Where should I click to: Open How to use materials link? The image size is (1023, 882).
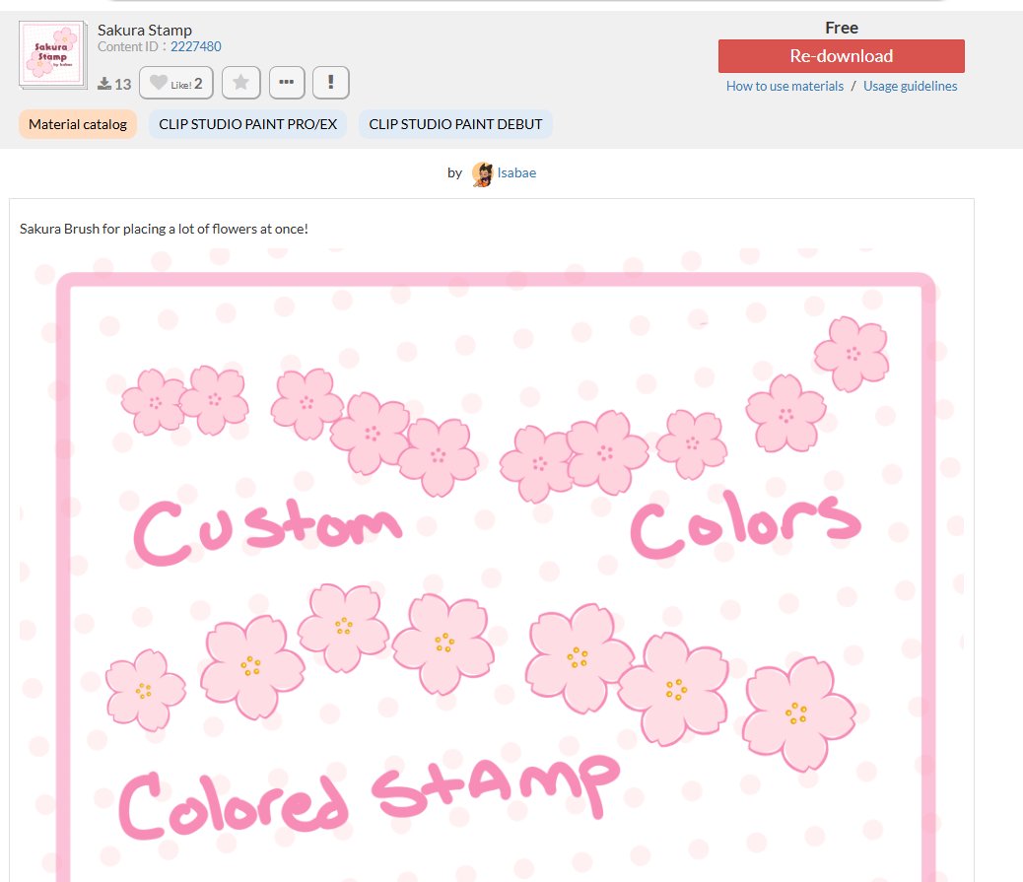click(x=784, y=86)
